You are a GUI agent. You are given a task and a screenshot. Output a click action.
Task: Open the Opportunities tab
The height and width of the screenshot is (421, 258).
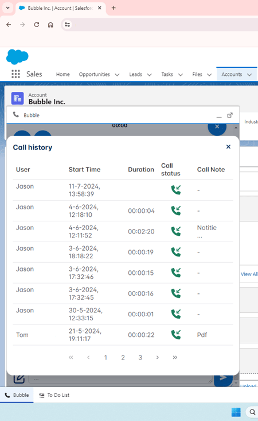tap(94, 74)
